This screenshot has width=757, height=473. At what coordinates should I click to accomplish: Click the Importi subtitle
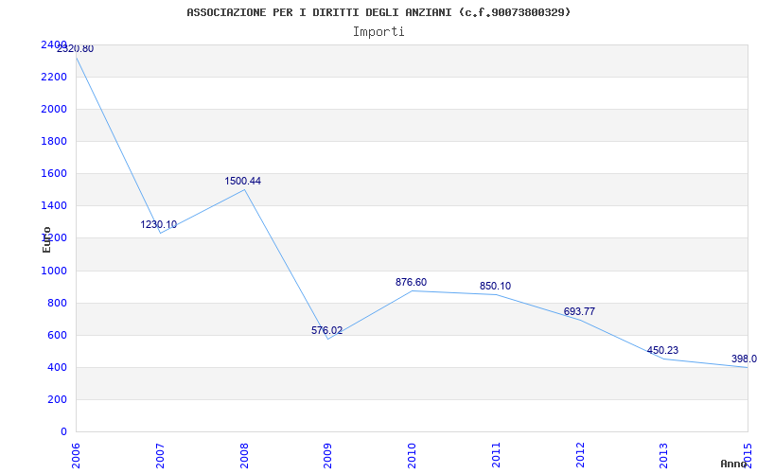click(378, 32)
